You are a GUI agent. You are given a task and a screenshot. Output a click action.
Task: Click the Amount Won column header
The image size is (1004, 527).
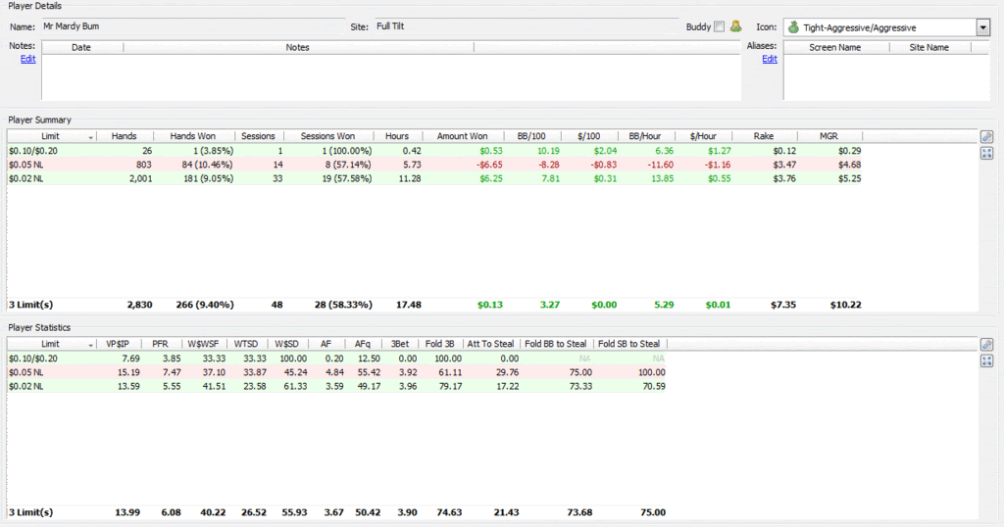[462, 136]
